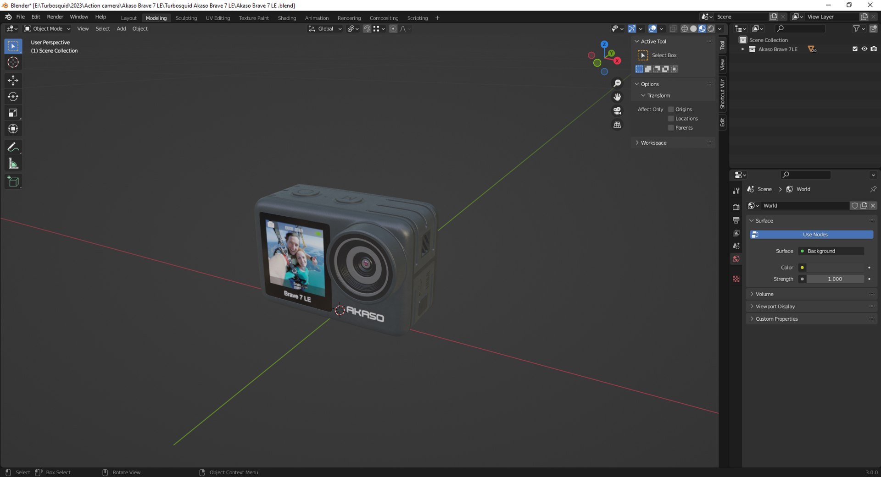Switch to the UV Editing workspace tab

coord(217,18)
